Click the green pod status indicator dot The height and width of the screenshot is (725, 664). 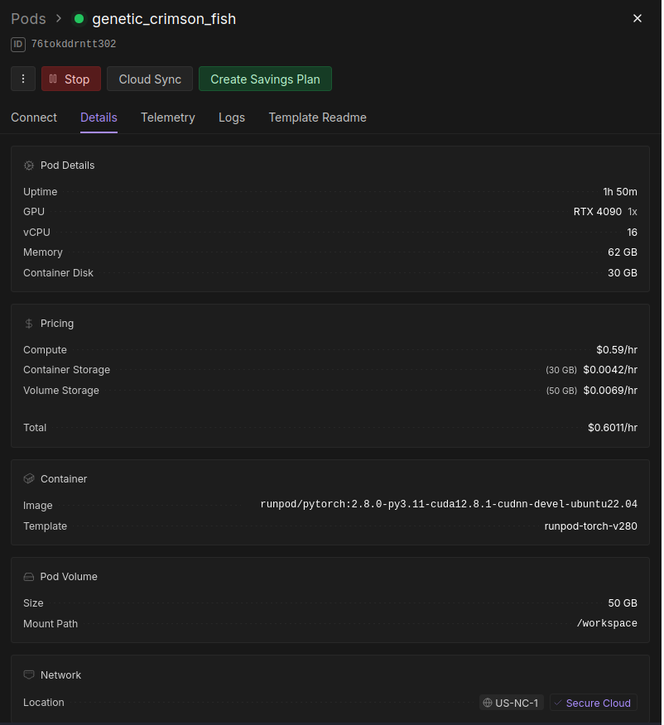[79, 18]
